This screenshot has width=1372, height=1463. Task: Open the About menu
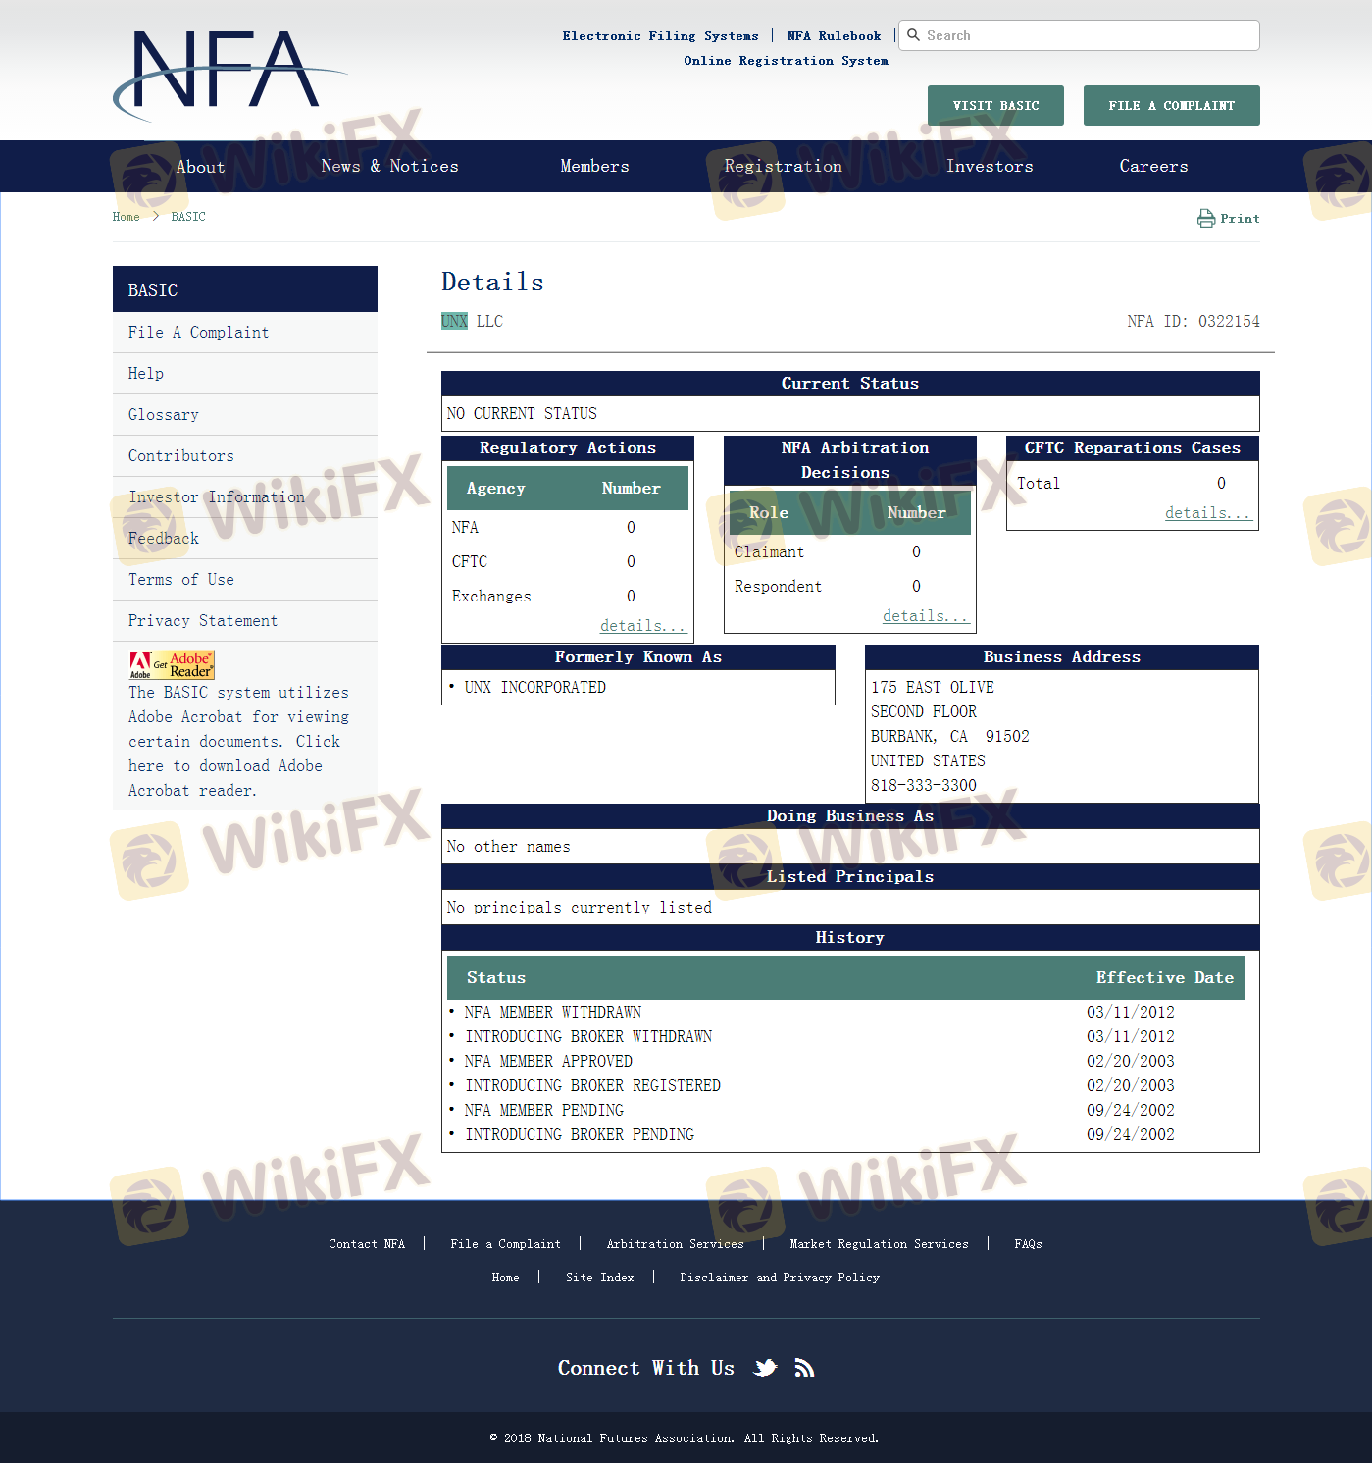pyautogui.click(x=200, y=167)
